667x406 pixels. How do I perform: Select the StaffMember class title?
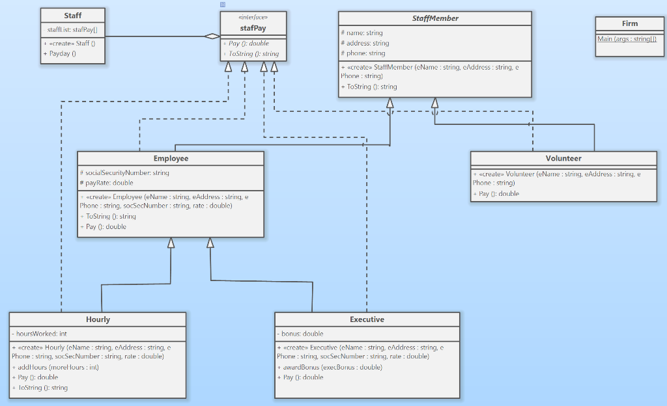[434, 18]
